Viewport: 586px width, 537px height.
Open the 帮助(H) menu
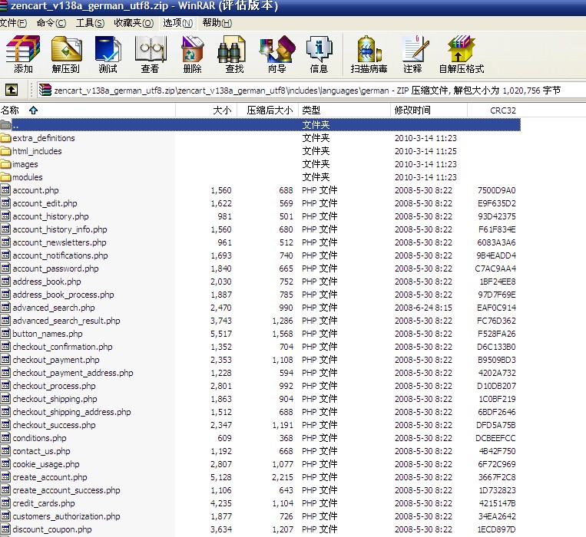point(217,23)
